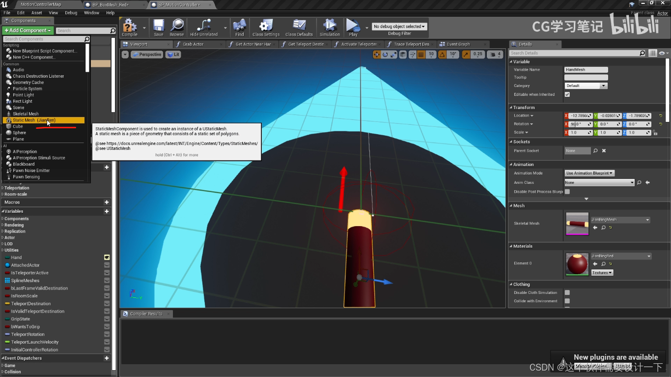Click JianBingRed material sphere thumbnail
Screen dimensions: 671x377
point(577,264)
